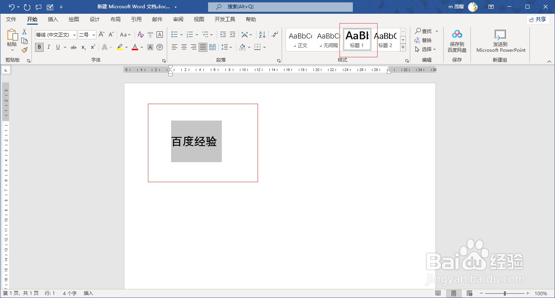555x298 pixels.
Task: Expand the styles gallery more arrow
Action: tap(403, 48)
